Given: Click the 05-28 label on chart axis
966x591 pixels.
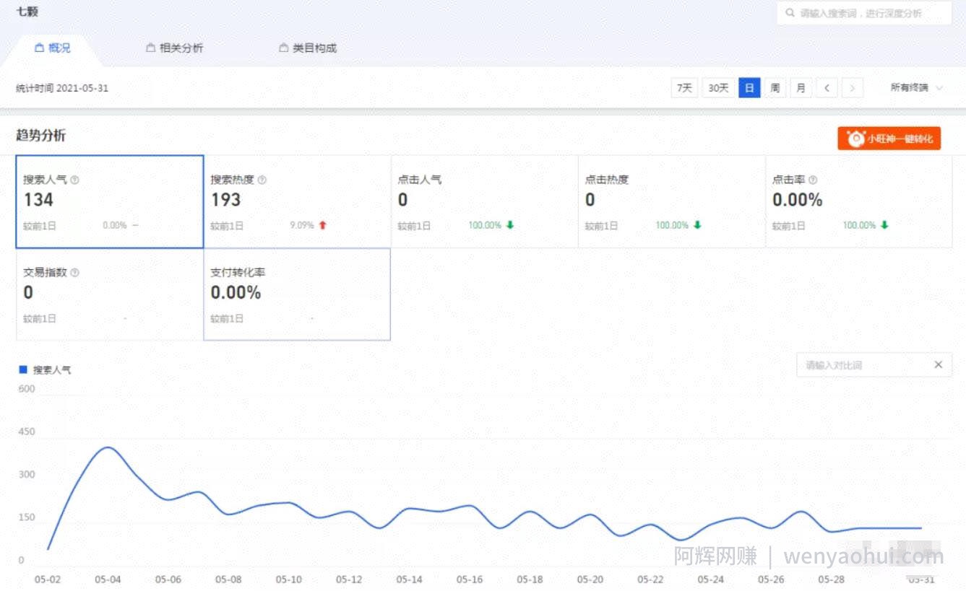Looking at the screenshot, I should tap(832, 579).
